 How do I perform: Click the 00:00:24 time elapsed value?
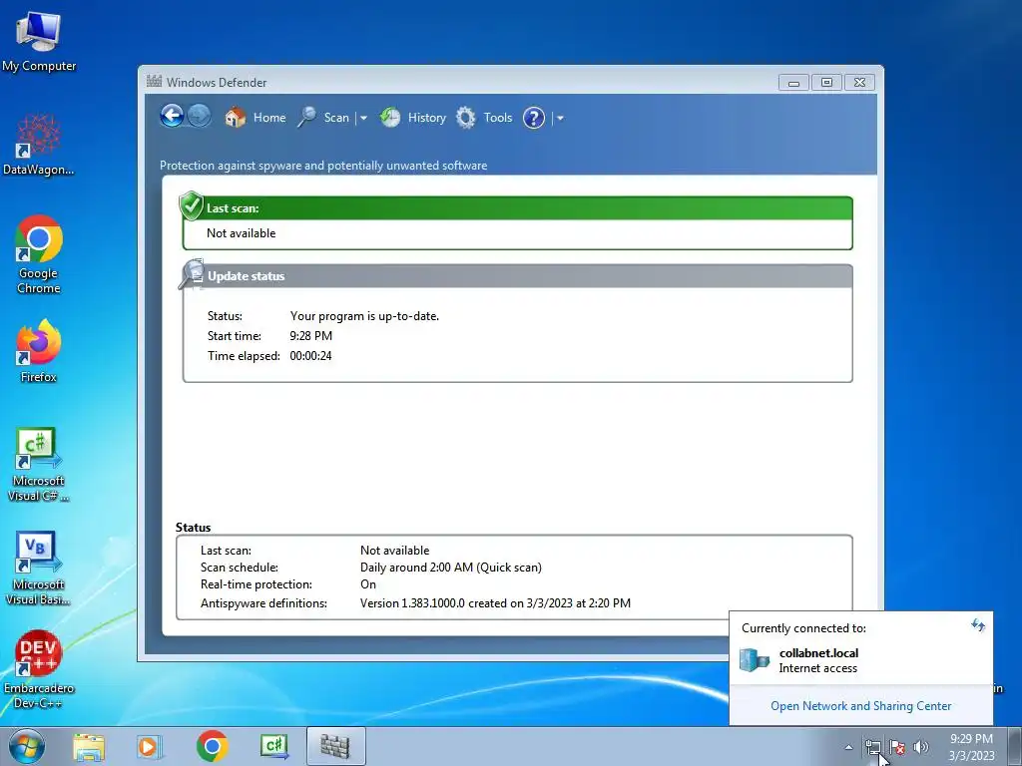pyautogui.click(x=311, y=356)
